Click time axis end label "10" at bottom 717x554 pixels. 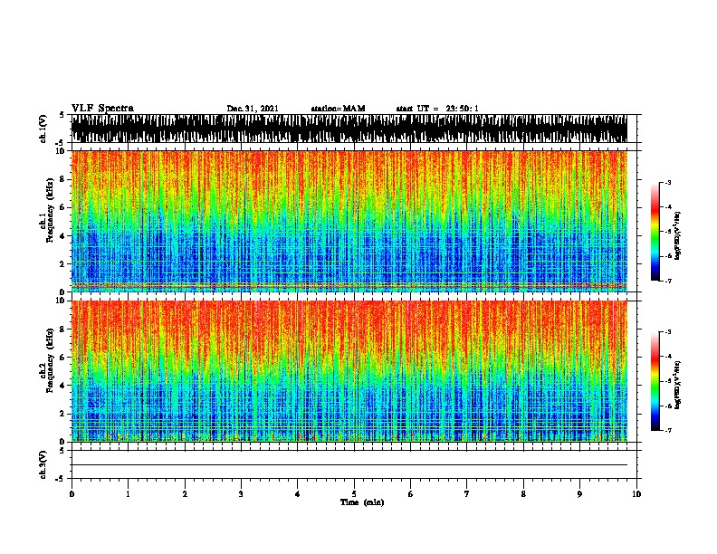coord(636,494)
